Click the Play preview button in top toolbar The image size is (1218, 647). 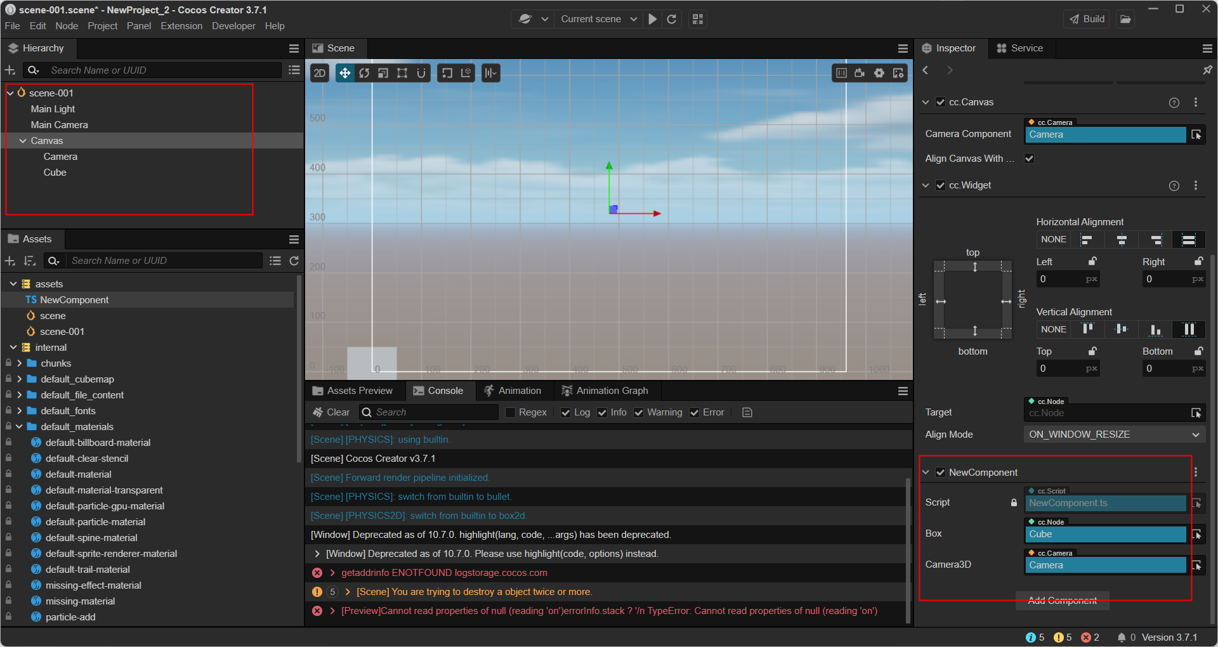point(652,19)
